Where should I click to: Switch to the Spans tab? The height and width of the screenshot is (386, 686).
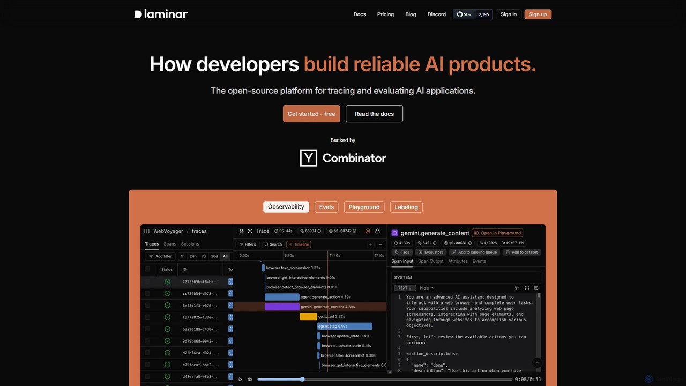(x=170, y=244)
